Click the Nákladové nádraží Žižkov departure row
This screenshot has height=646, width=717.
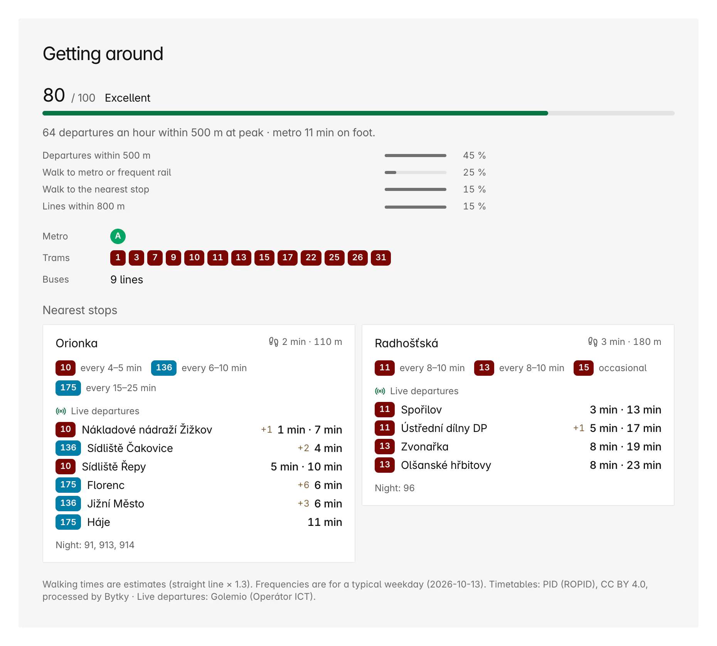tap(199, 430)
